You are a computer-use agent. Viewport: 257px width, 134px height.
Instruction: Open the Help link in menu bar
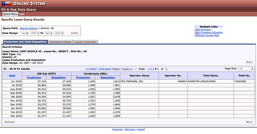(22, 14)
